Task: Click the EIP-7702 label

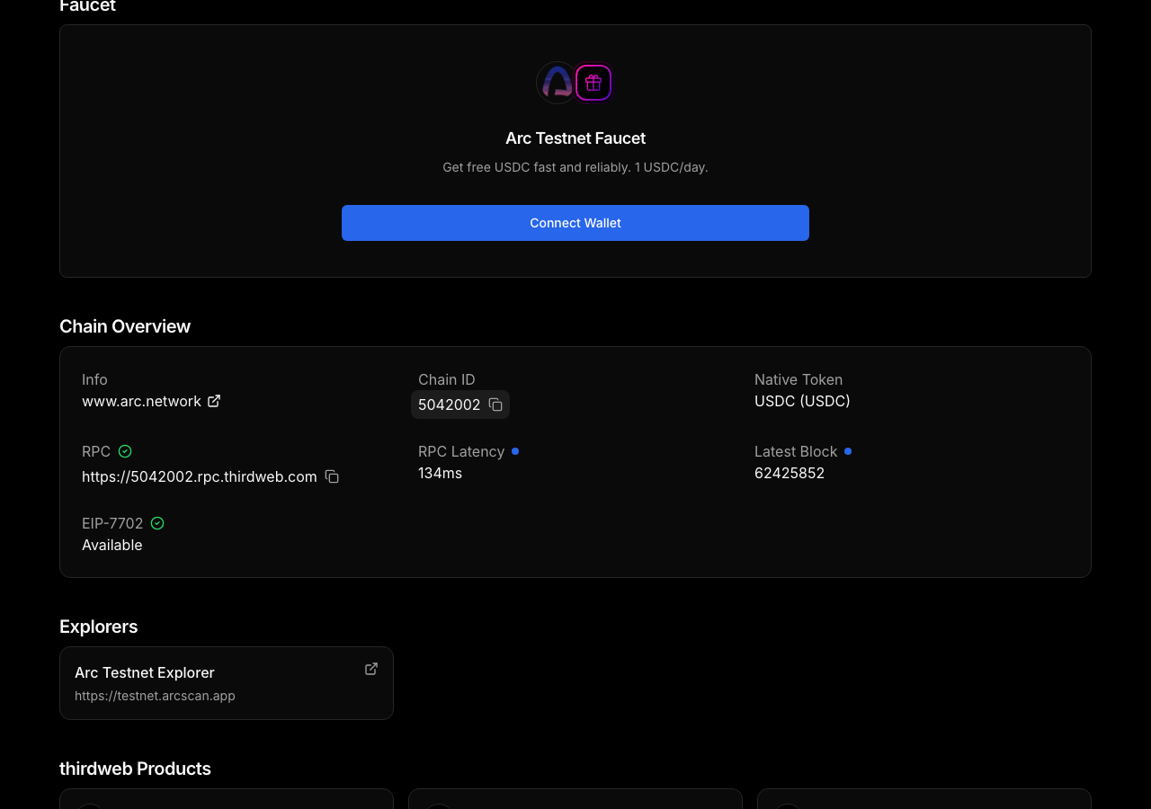Action: (x=112, y=523)
